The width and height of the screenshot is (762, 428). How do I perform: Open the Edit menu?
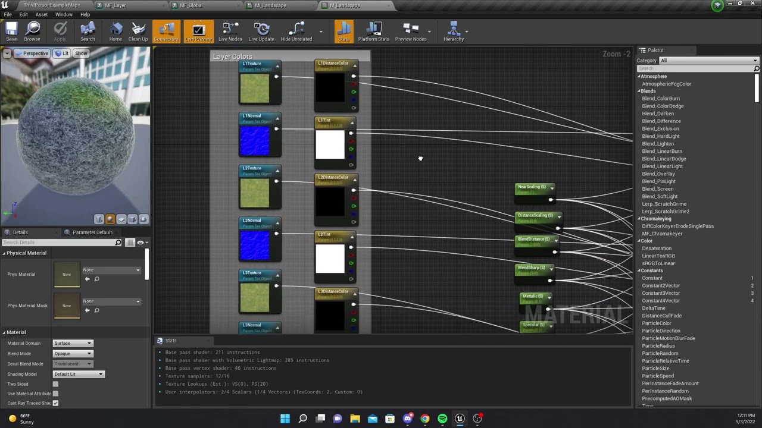pos(24,14)
